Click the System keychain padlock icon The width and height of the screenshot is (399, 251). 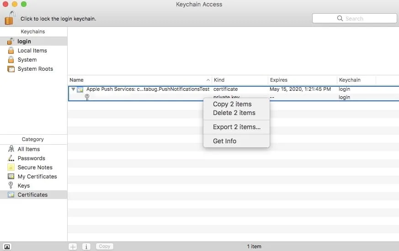[x=11, y=59]
